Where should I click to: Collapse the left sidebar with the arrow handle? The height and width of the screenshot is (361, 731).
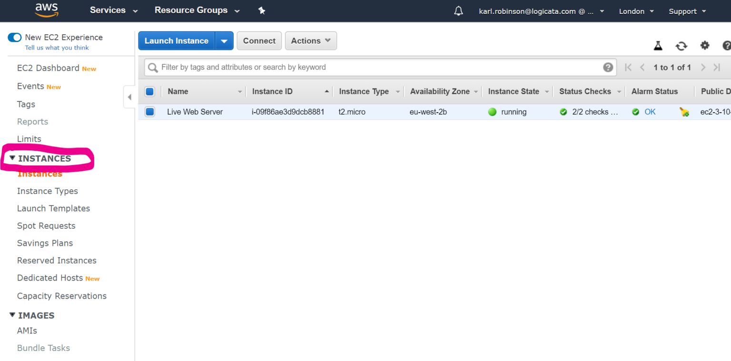[x=129, y=97]
